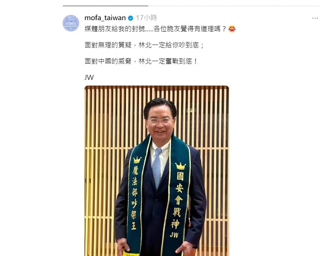The height and width of the screenshot is (256, 330).
Task: Click the 魔法部吵架王 sash text in photo
Action: pos(135,197)
